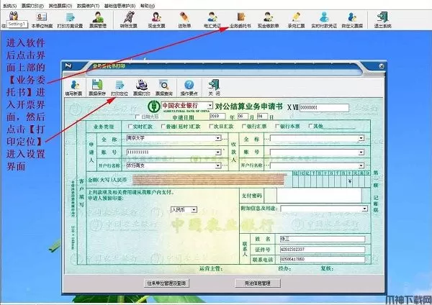432x305 pixels.
Task: Expand payee 开户行名称 dropdown
Action: point(361,165)
